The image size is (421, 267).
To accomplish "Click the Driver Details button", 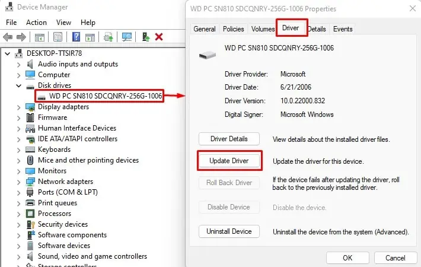I will [229, 139].
